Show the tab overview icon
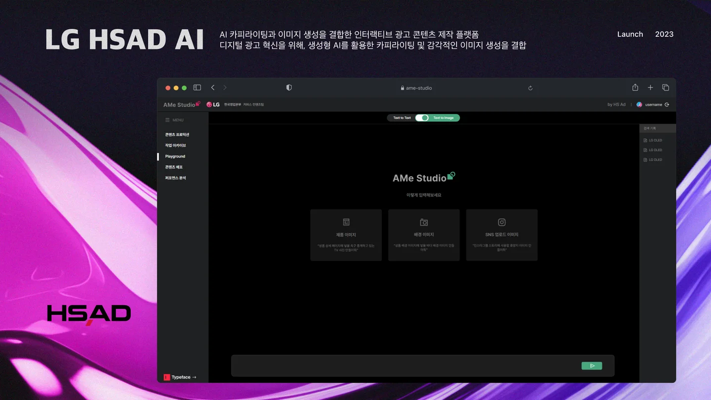Image resolution: width=711 pixels, height=400 pixels. coord(665,88)
